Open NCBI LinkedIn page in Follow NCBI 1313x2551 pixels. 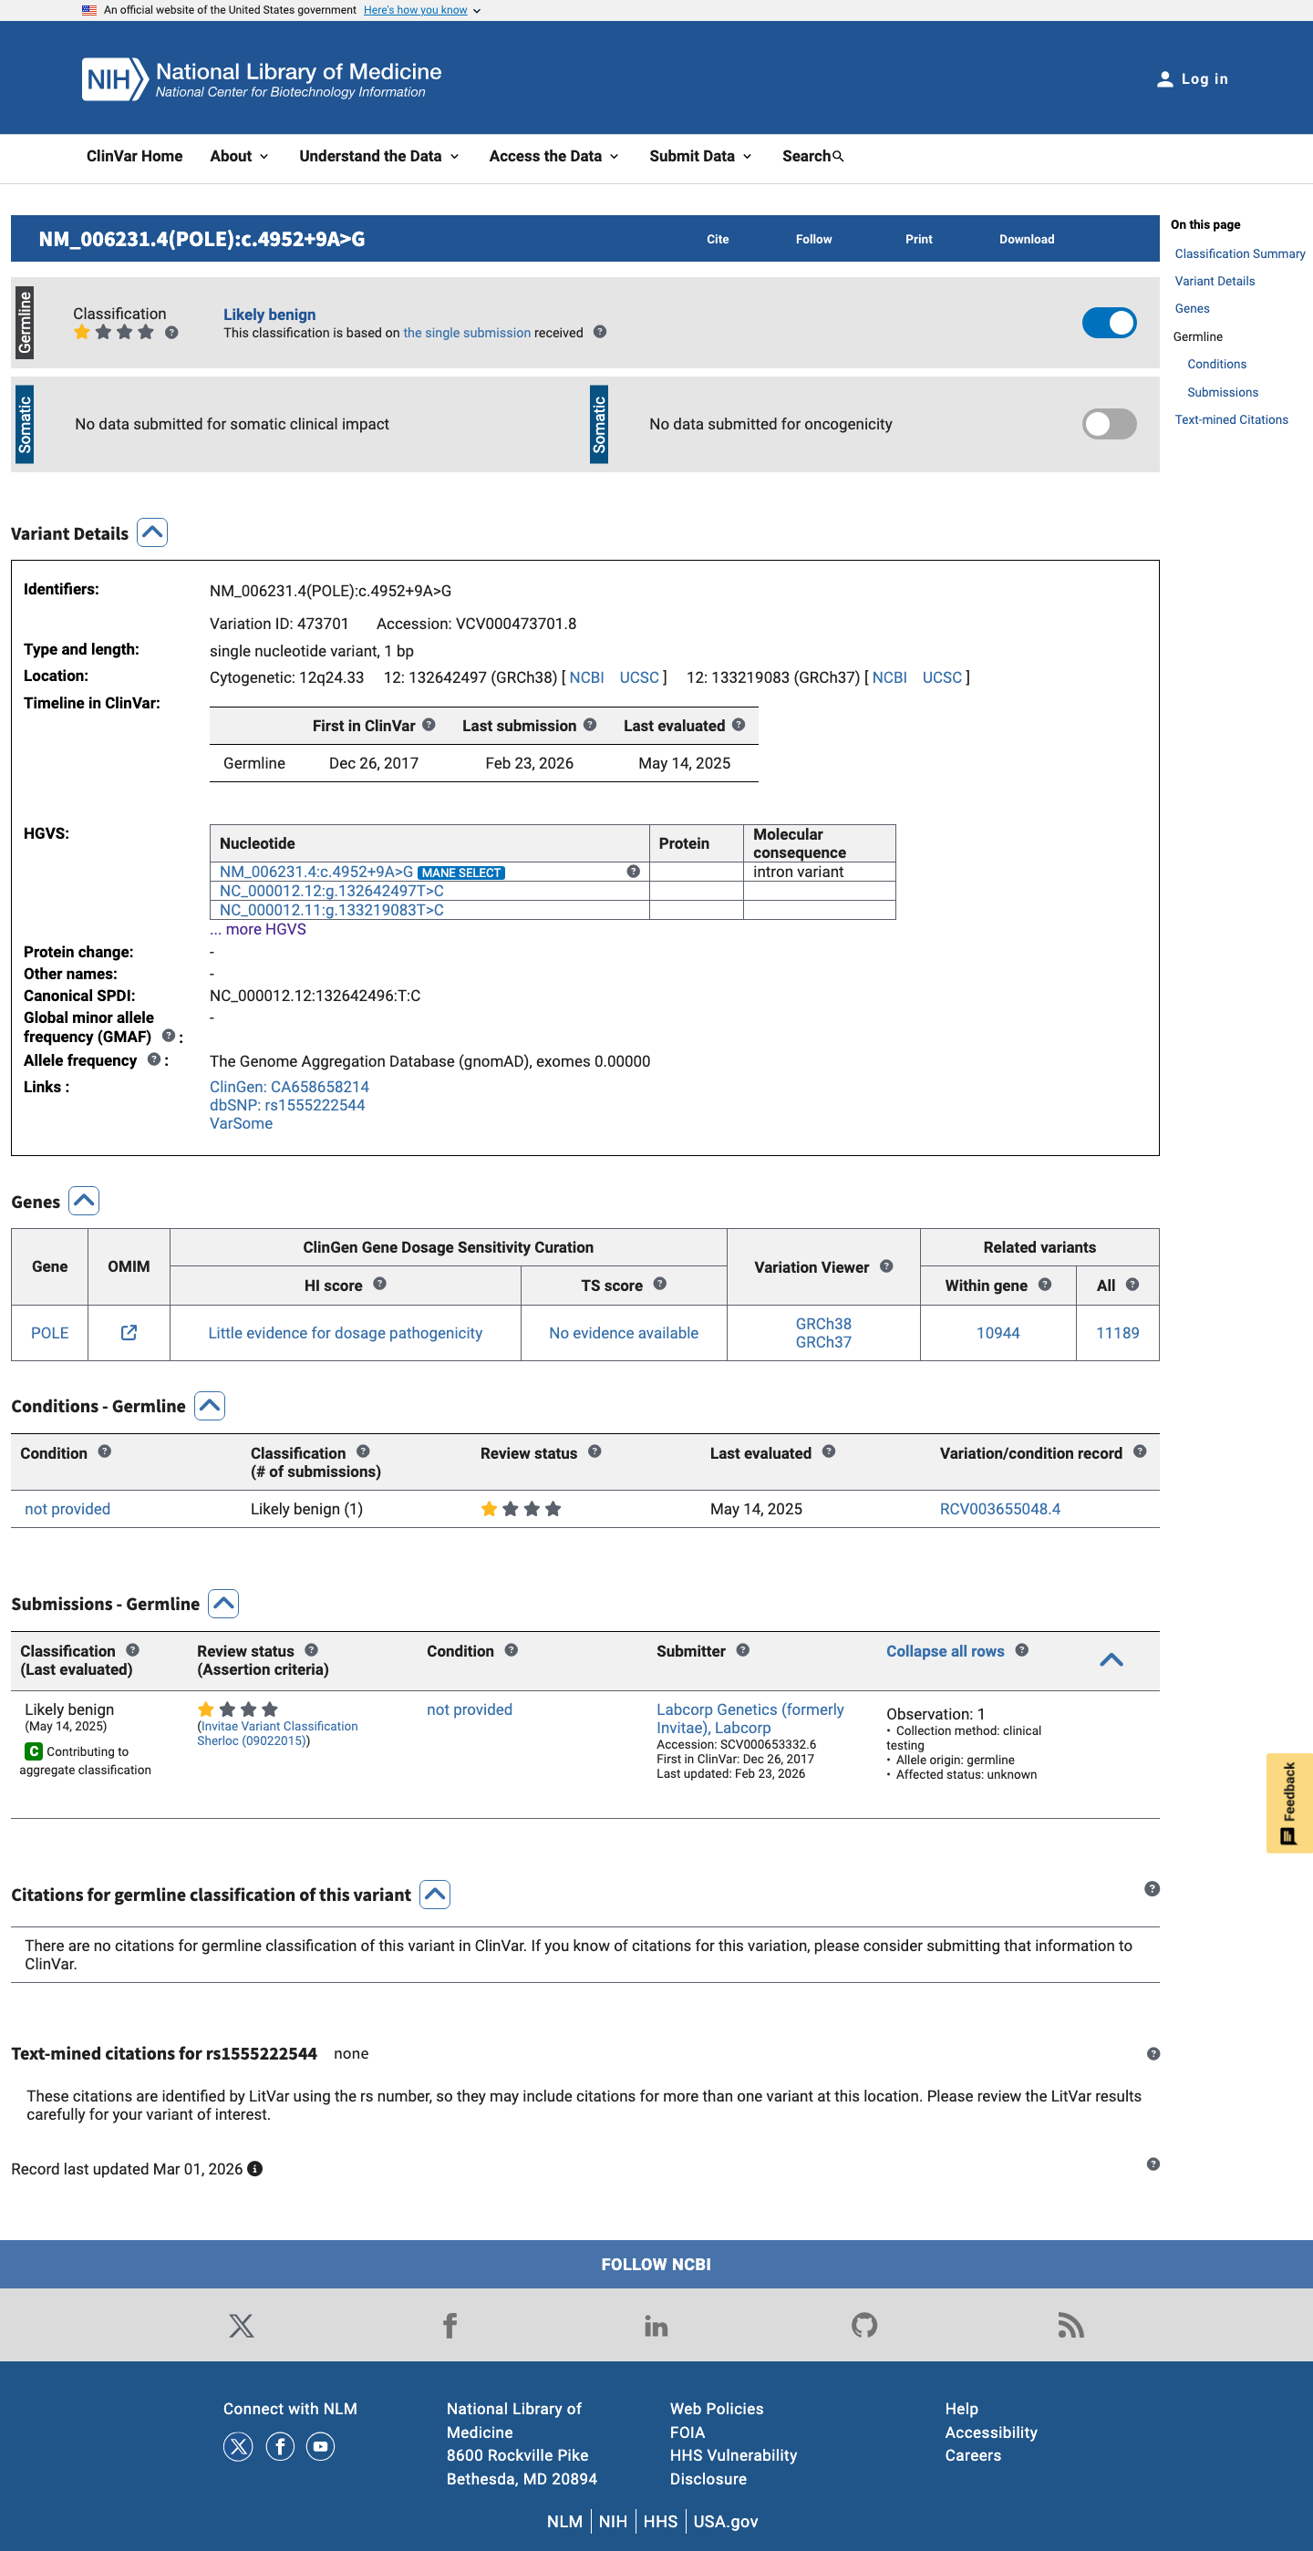(x=656, y=2325)
